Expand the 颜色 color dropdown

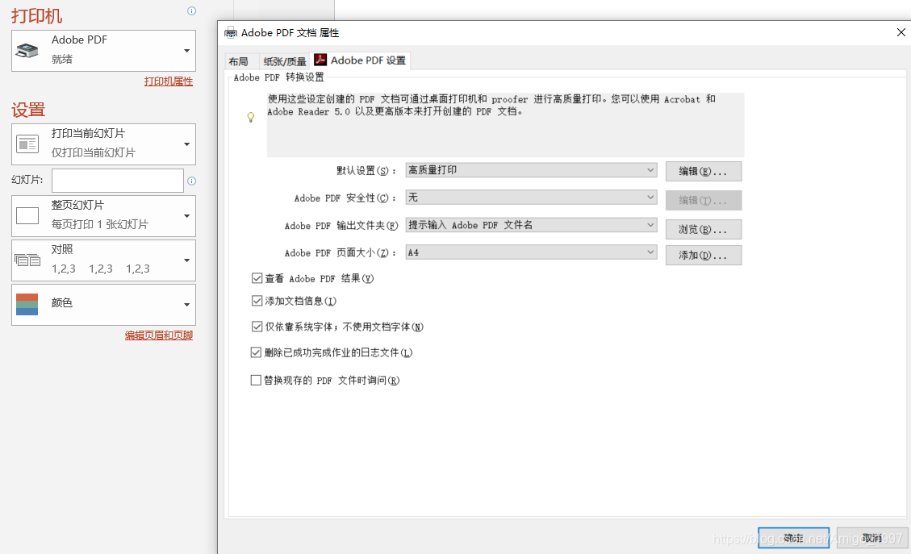click(x=103, y=304)
